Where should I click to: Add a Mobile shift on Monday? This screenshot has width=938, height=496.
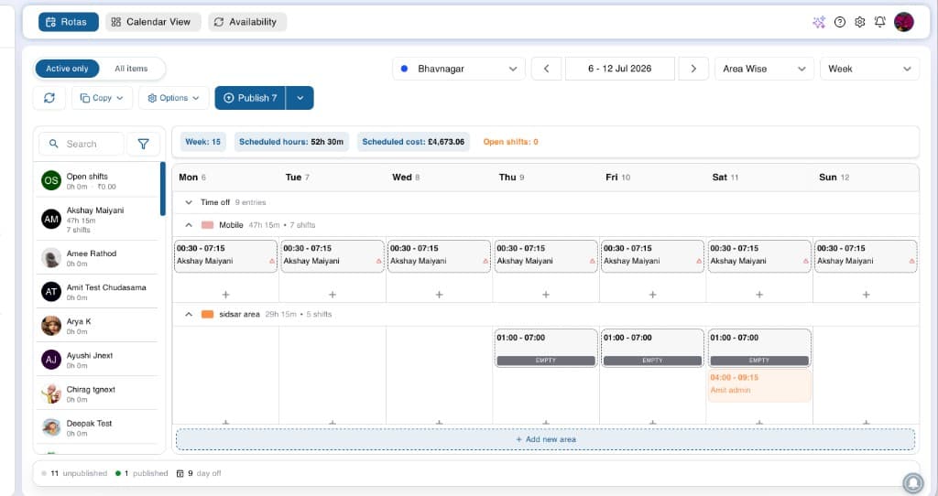tap(225, 295)
